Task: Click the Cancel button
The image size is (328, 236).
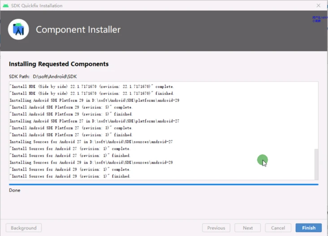Action: coord(278,227)
